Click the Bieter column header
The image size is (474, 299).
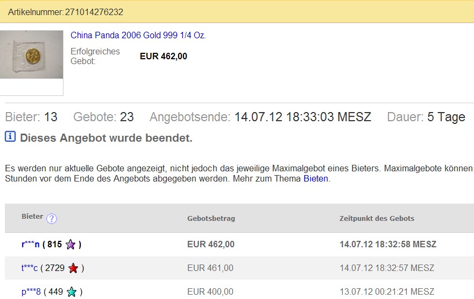(x=32, y=217)
